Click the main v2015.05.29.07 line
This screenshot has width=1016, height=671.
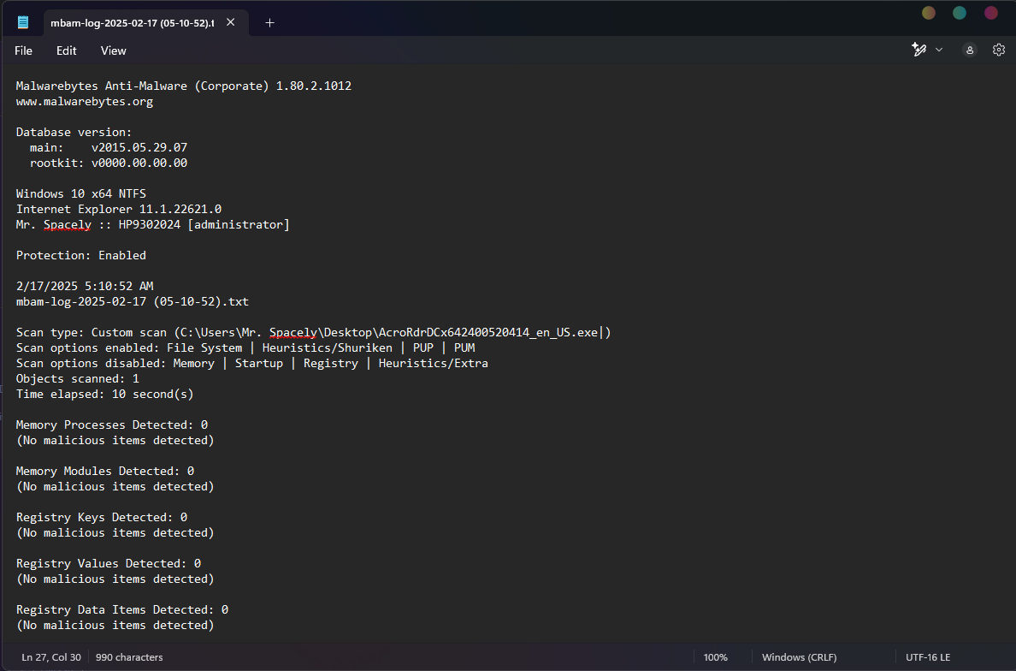tap(109, 147)
